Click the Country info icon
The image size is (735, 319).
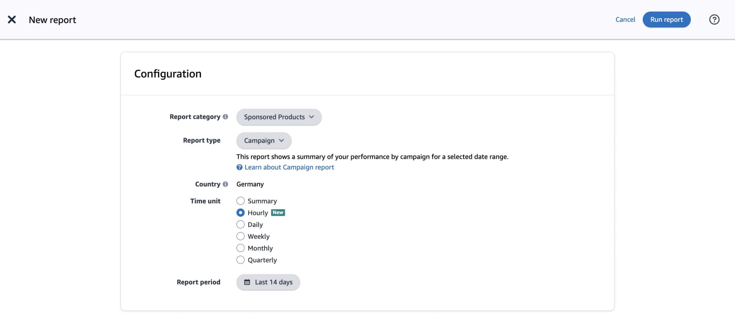click(225, 184)
